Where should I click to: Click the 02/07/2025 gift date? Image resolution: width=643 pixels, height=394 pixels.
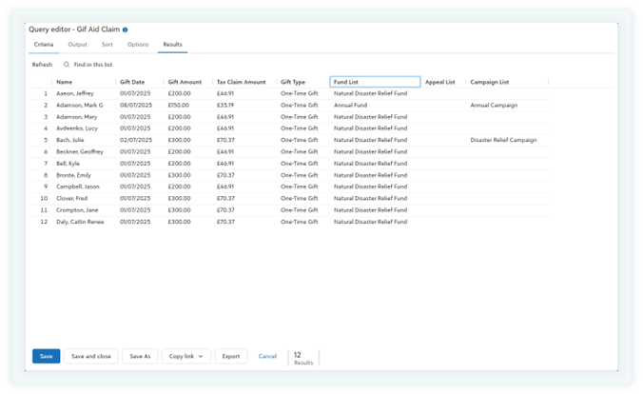pyautogui.click(x=136, y=140)
